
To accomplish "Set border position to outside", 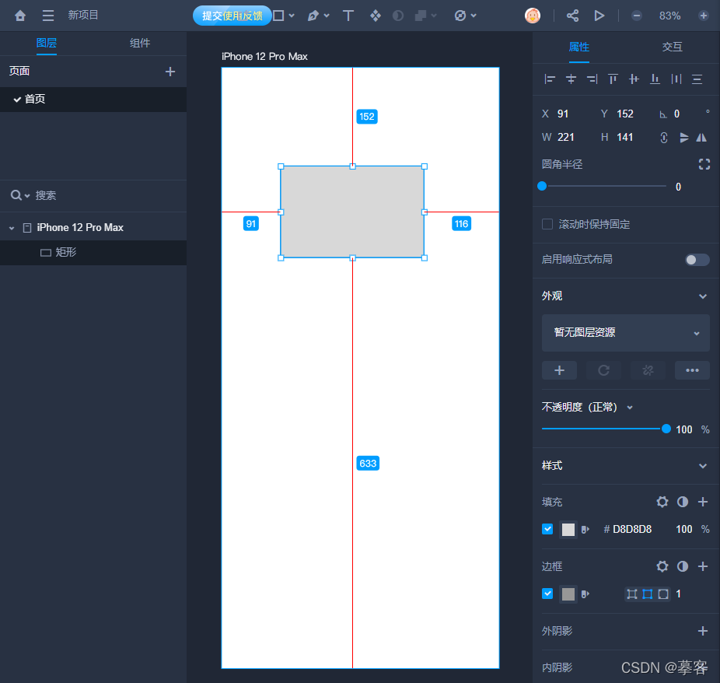I will 663,594.
